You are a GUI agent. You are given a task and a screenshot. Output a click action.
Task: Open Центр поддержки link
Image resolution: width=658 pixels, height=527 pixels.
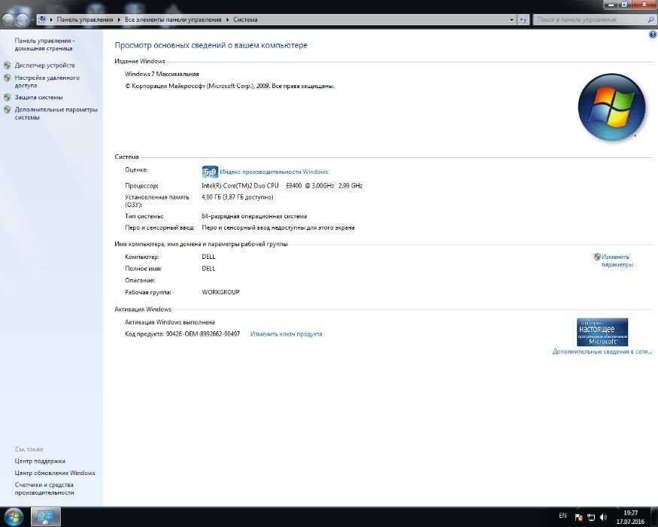40,461
